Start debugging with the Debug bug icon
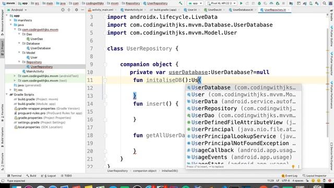The width and height of the screenshot is (334, 188). coord(259,3)
